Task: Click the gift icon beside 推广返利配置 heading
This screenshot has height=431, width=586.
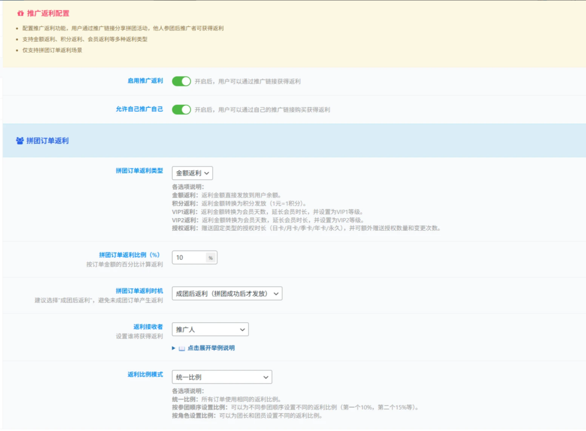Action: coord(19,13)
